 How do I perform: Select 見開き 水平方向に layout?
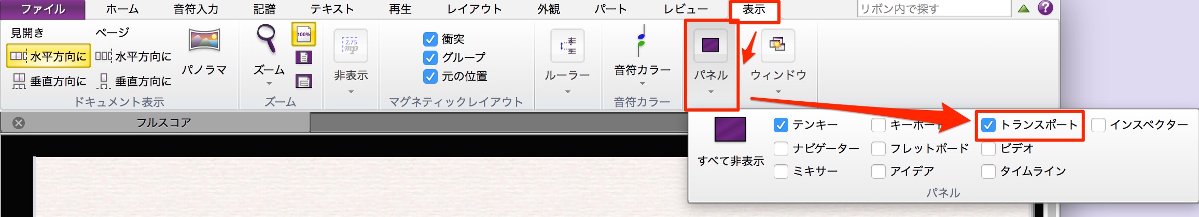tap(49, 56)
